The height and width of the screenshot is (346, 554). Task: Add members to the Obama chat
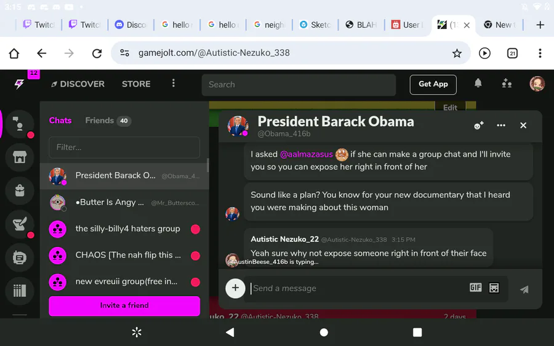pyautogui.click(x=479, y=125)
